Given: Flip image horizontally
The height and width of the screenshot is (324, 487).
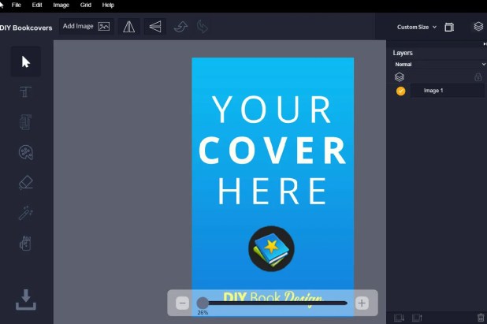Looking at the screenshot, I should [129, 27].
